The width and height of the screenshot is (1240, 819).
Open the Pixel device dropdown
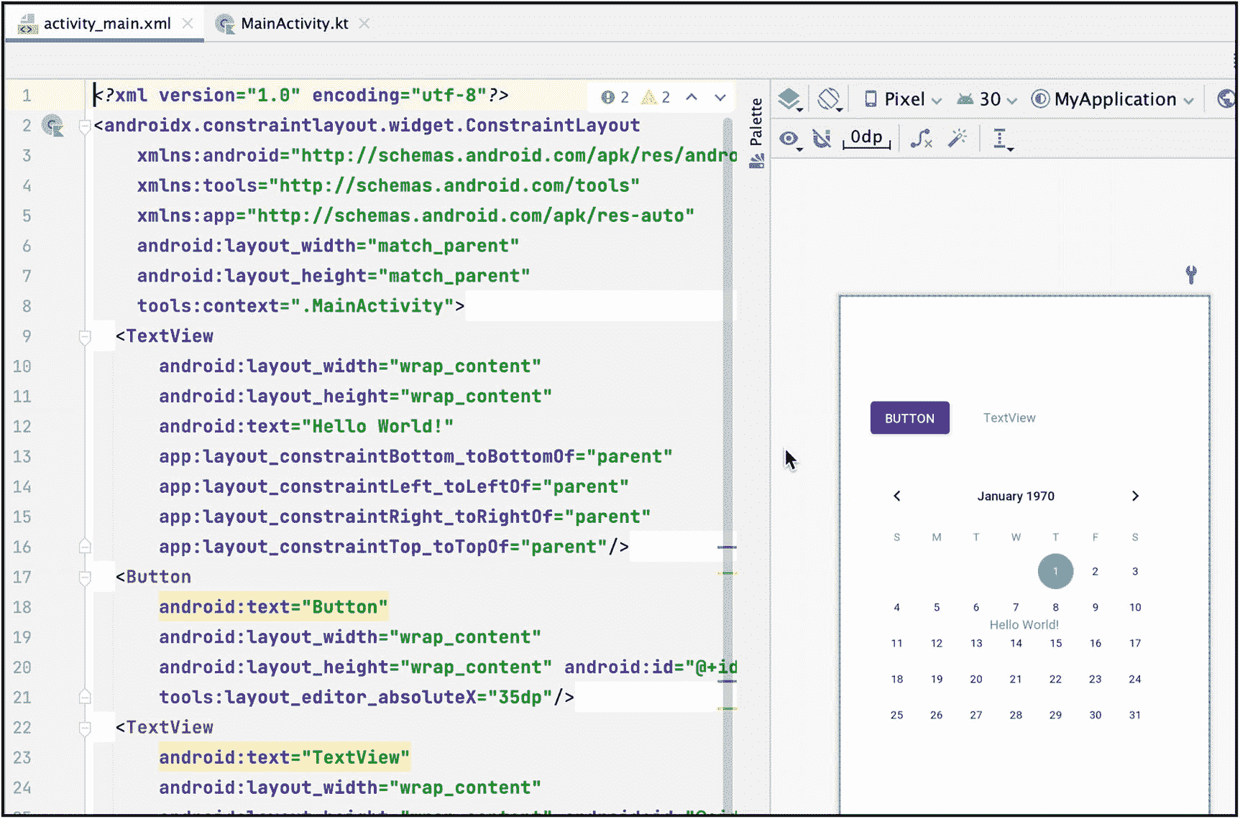(902, 99)
